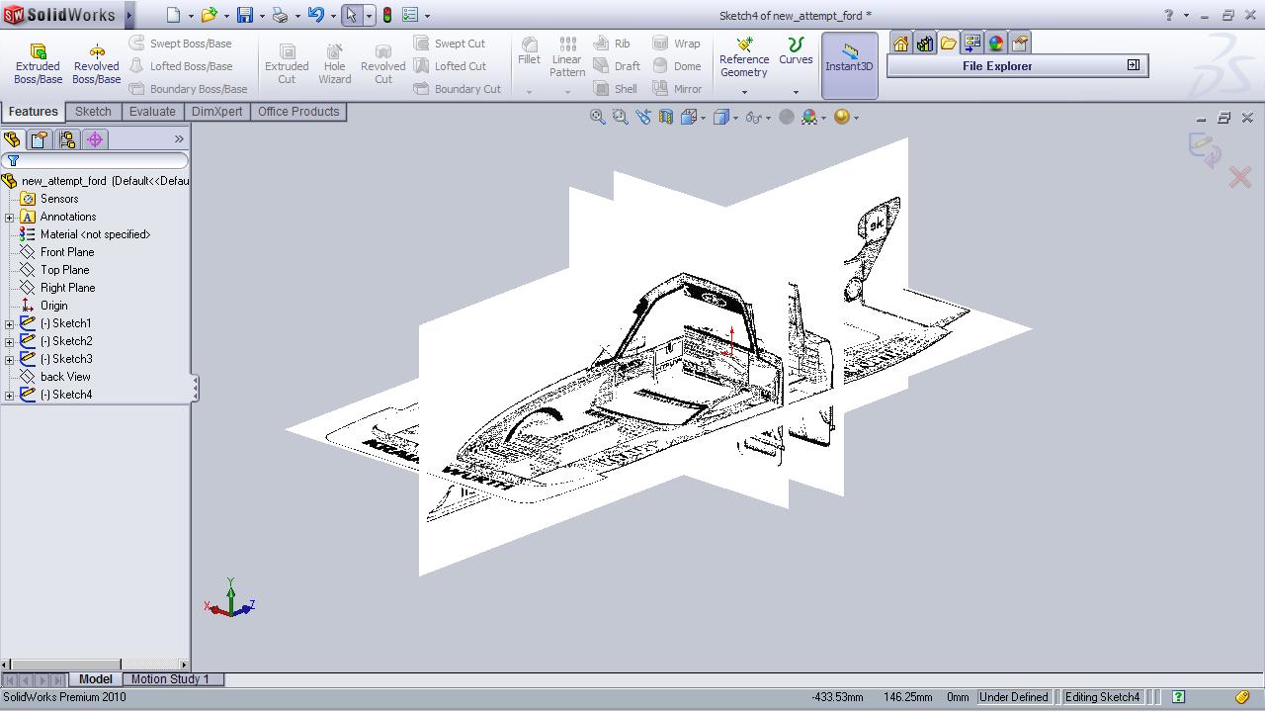Image resolution: width=1265 pixels, height=712 pixels.
Task: Switch to the Office Products tab
Action: 298,112
